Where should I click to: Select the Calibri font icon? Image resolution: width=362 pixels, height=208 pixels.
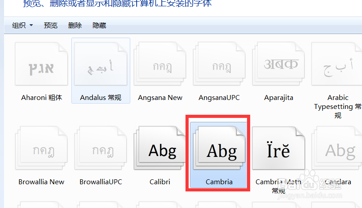tap(160, 148)
